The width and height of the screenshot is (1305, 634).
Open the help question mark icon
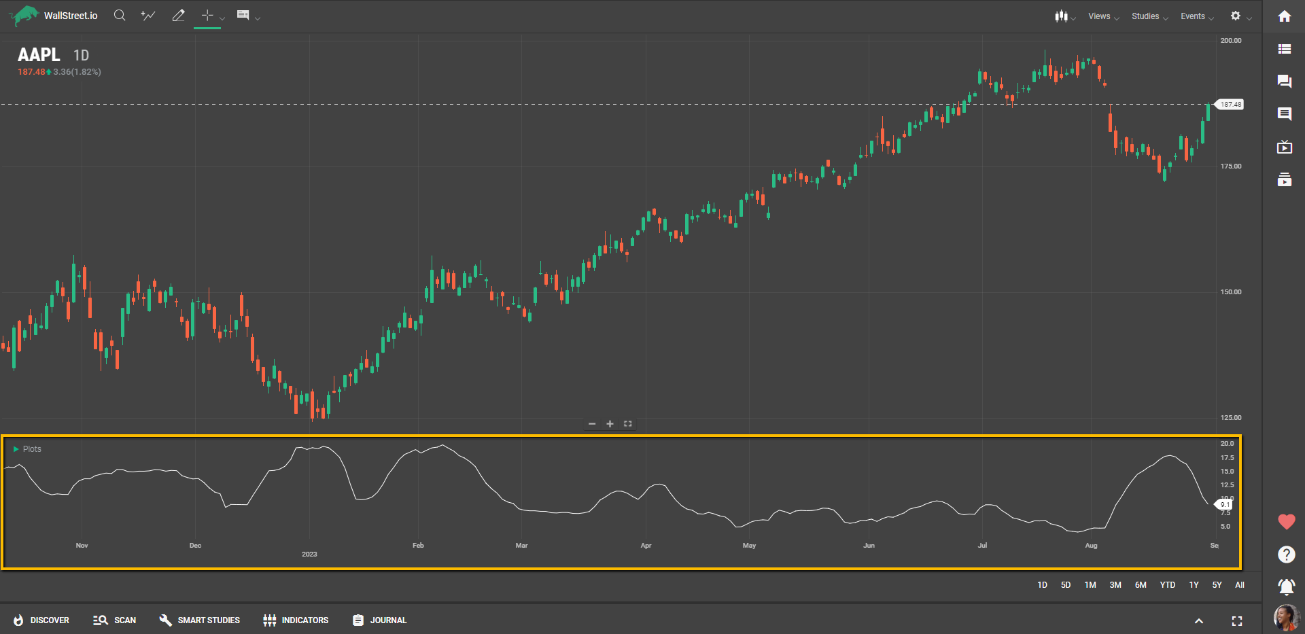(1286, 554)
